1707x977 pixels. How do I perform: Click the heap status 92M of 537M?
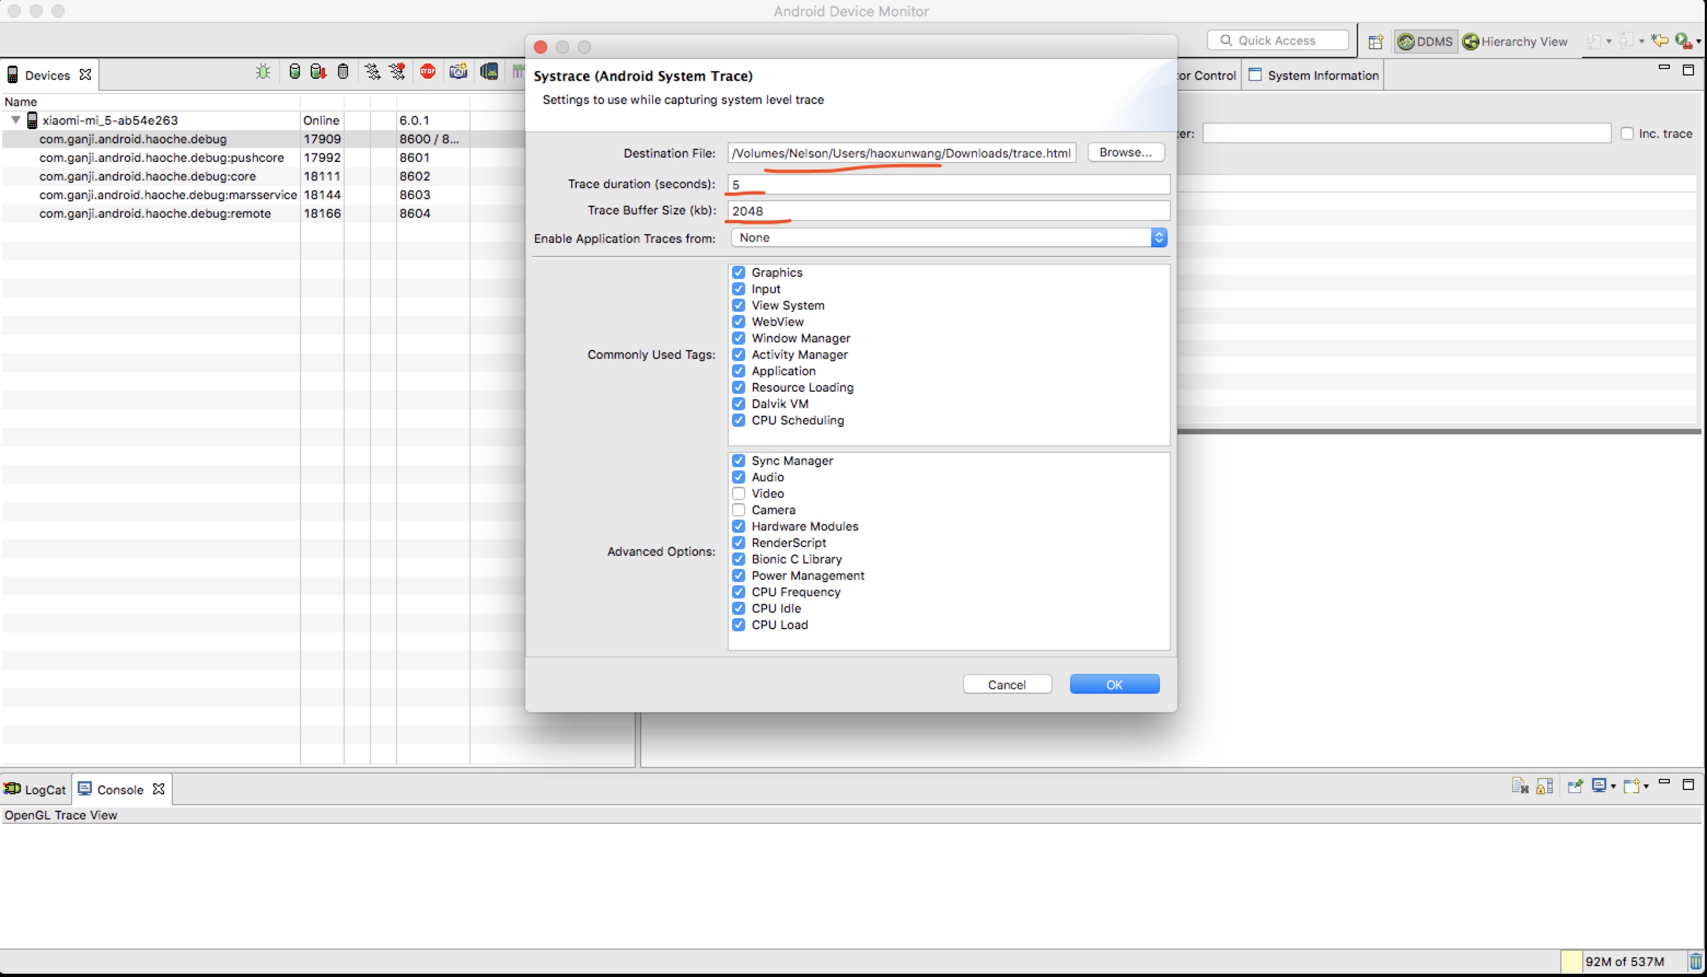point(1624,962)
